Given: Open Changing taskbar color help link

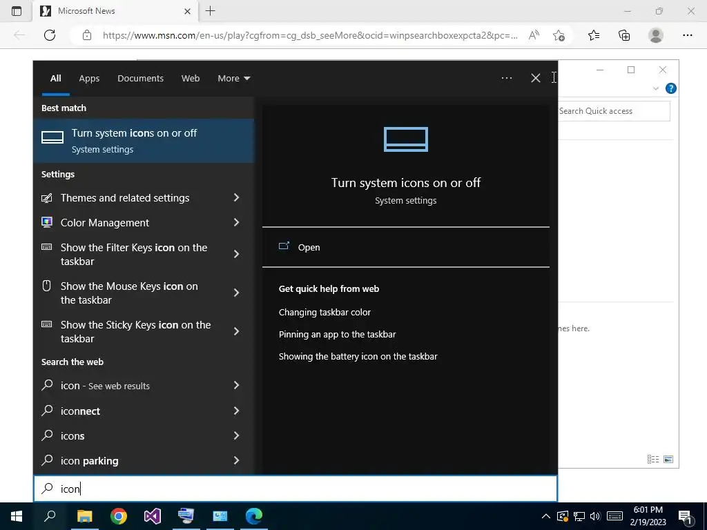Looking at the screenshot, I should [325, 313].
